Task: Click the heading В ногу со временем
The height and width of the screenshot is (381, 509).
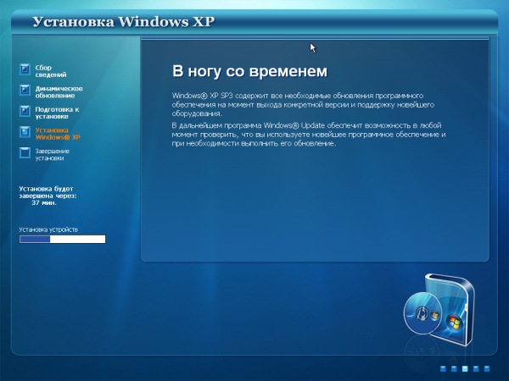Action: [249, 71]
